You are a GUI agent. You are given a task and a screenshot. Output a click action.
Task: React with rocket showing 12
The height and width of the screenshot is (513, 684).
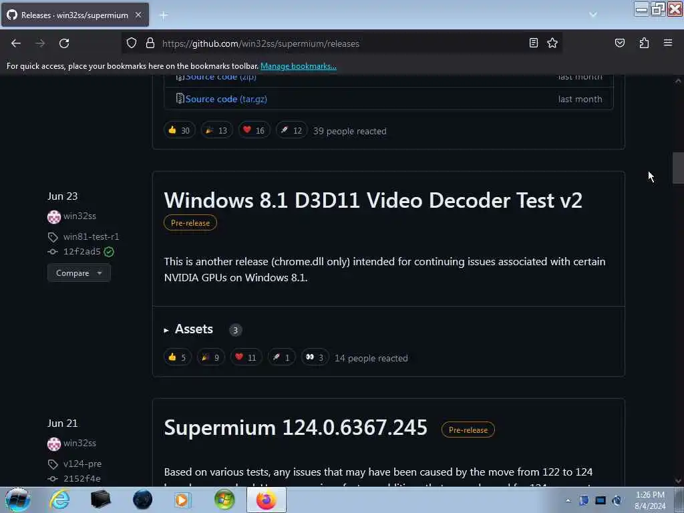tap(291, 130)
